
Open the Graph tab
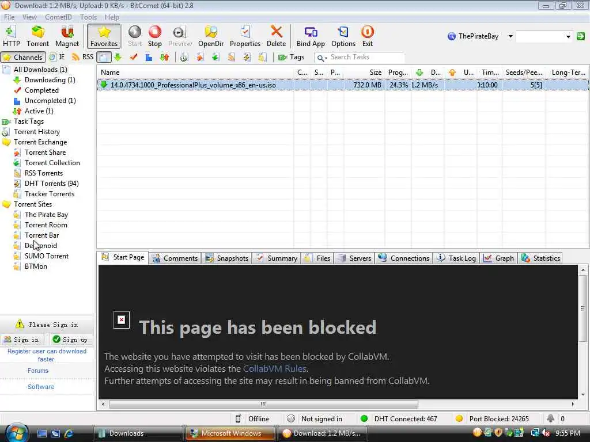click(x=499, y=258)
